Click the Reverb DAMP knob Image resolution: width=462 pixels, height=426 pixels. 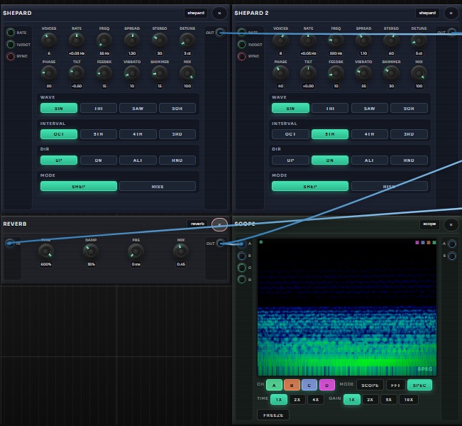[91, 251]
